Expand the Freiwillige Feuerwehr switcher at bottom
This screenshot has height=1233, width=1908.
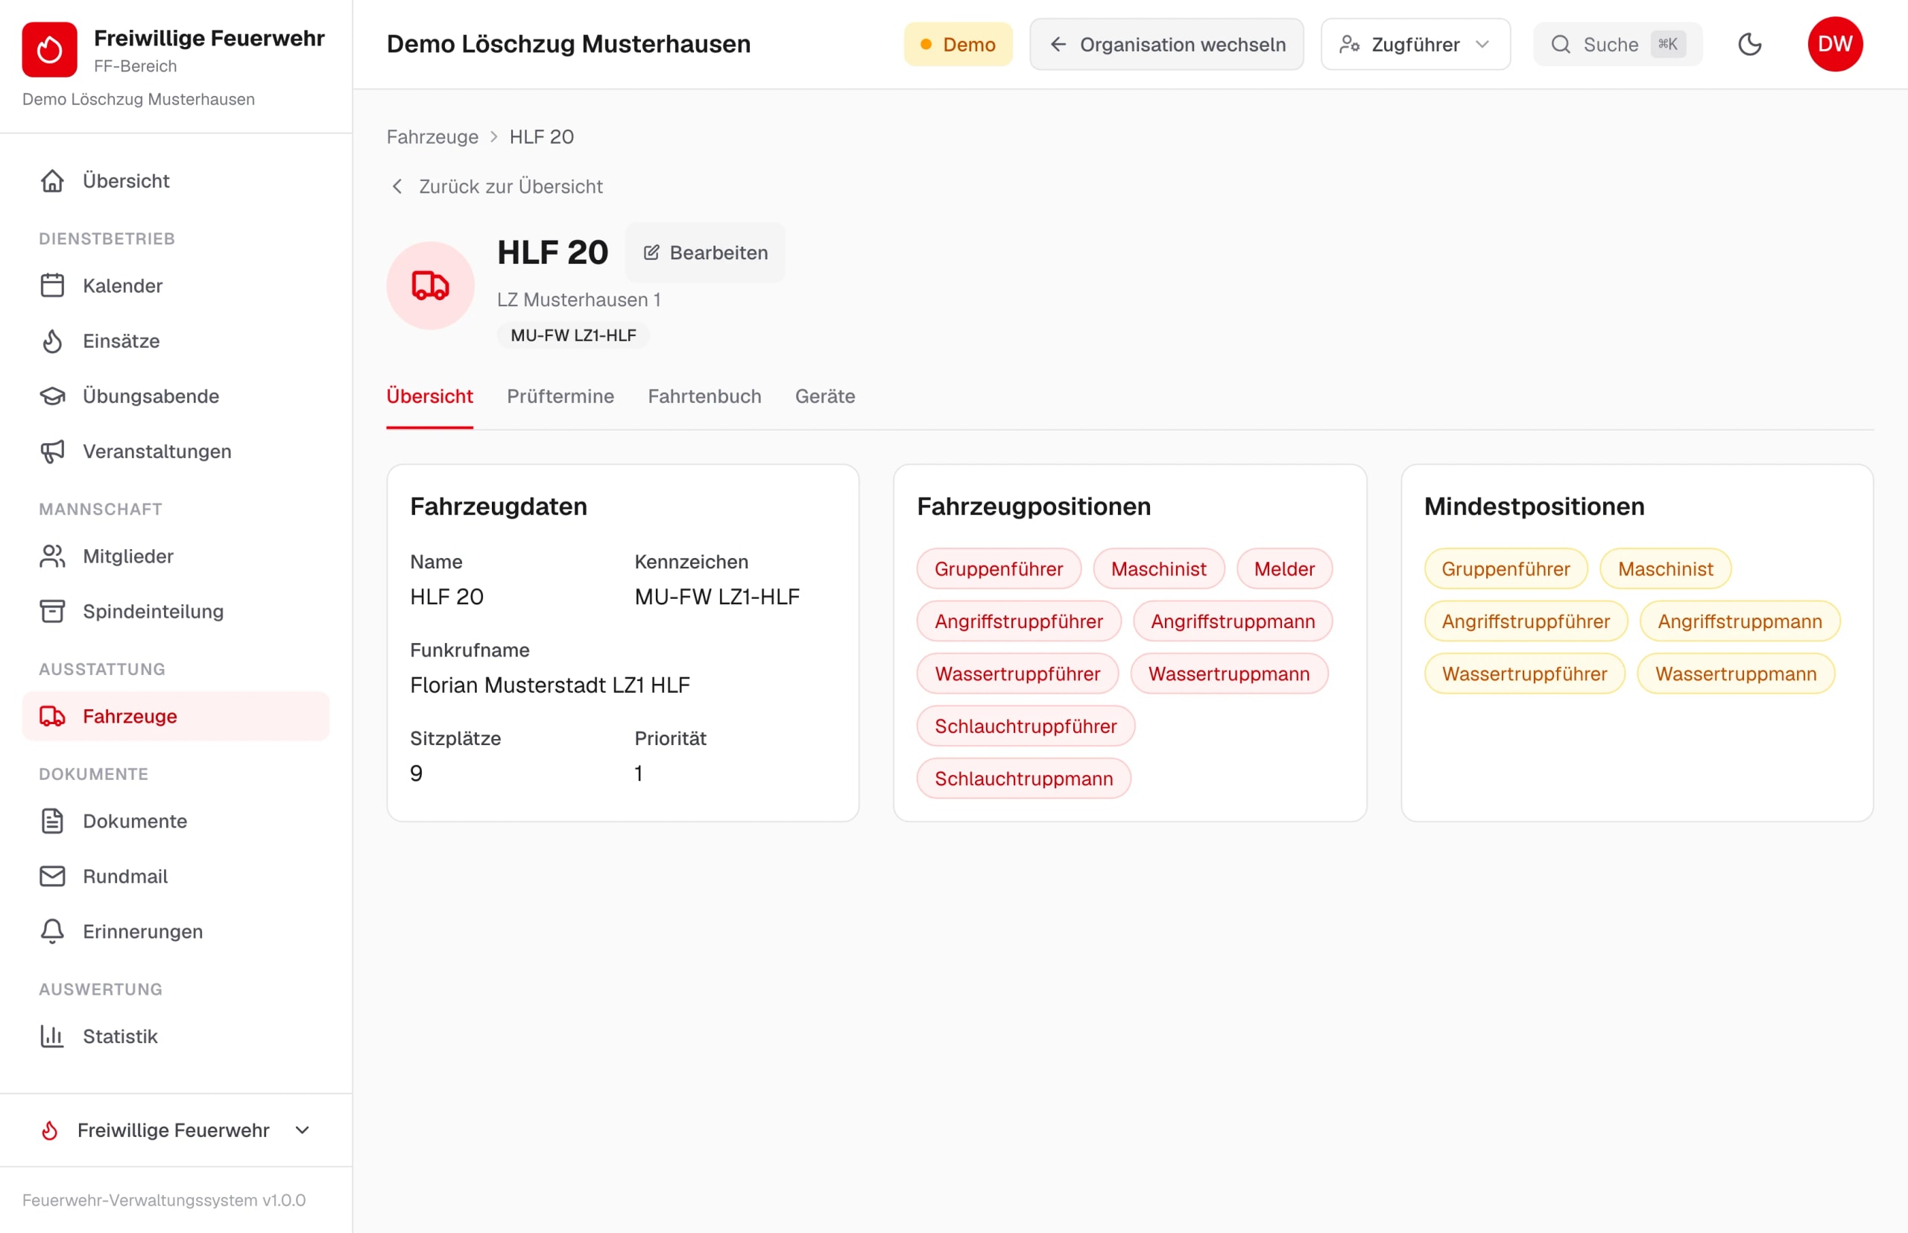[x=176, y=1130]
